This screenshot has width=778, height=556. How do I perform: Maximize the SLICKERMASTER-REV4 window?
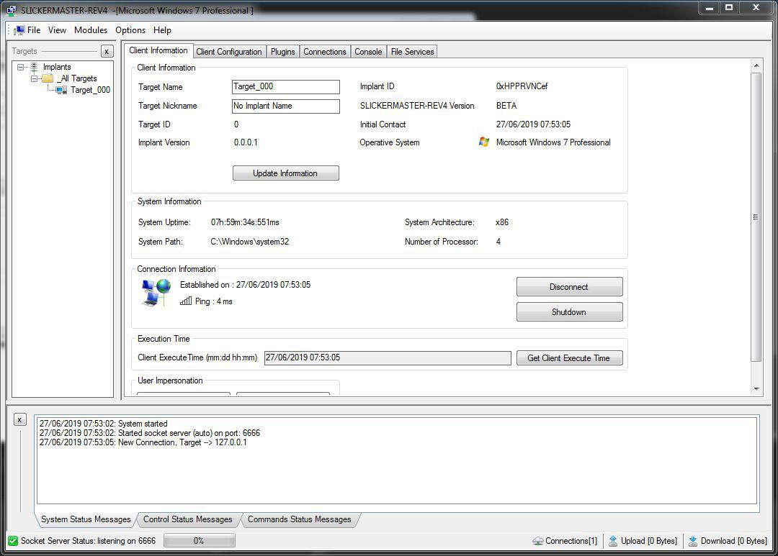pyautogui.click(x=729, y=7)
